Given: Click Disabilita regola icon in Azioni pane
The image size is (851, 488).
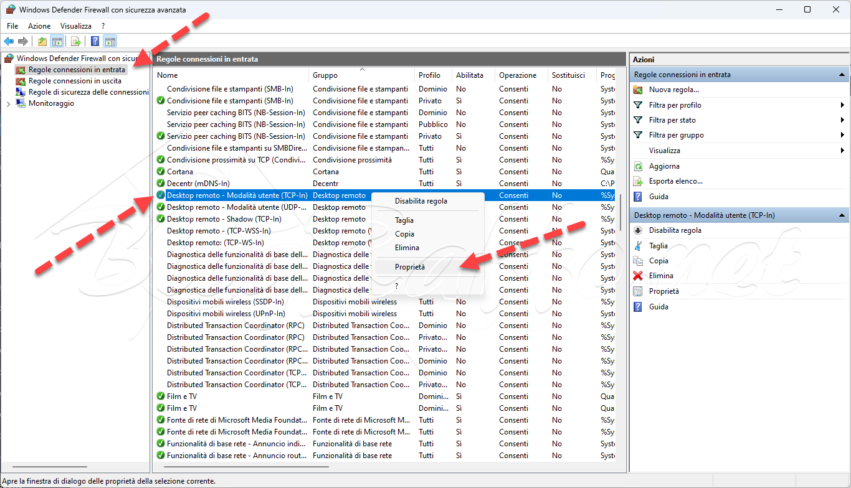Looking at the screenshot, I should pyautogui.click(x=638, y=230).
